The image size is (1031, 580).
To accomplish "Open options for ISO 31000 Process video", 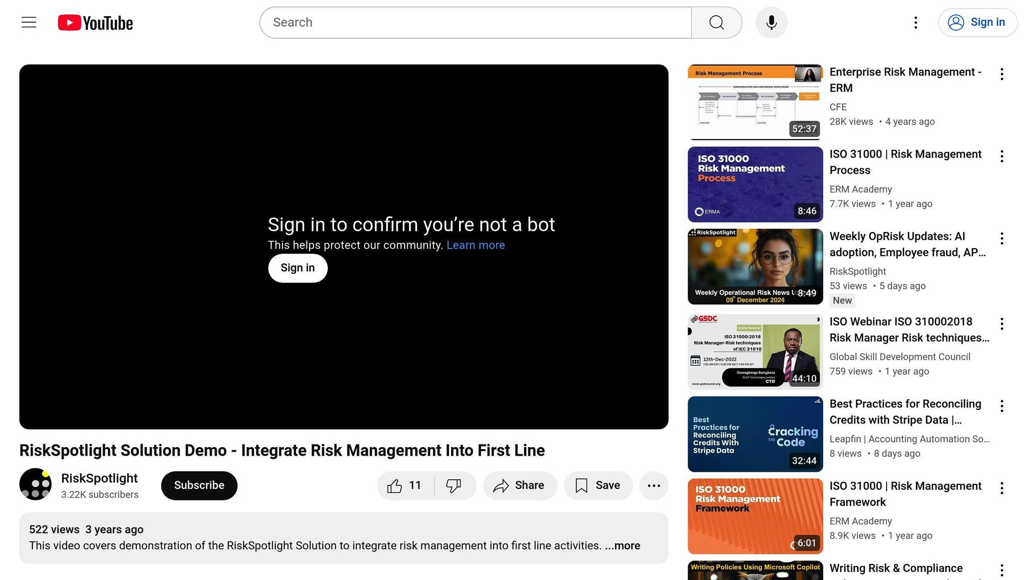I will click(x=1002, y=157).
